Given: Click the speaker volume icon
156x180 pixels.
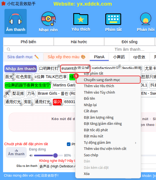Looking at the screenshot, I should point(31,155).
